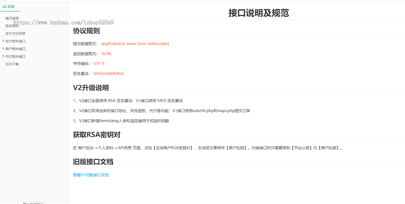405x204 pixels.
Task: Click the 获取RSA密钥对 heading
Action: pos(97,135)
